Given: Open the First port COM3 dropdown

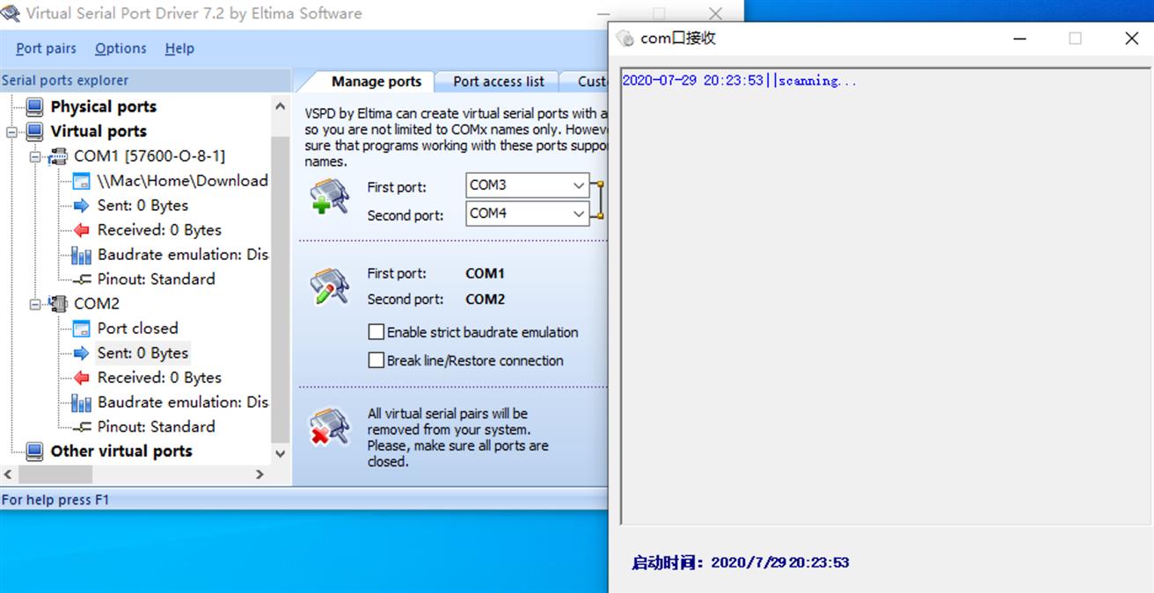Looking at the screenshot, I should [578, 185].
